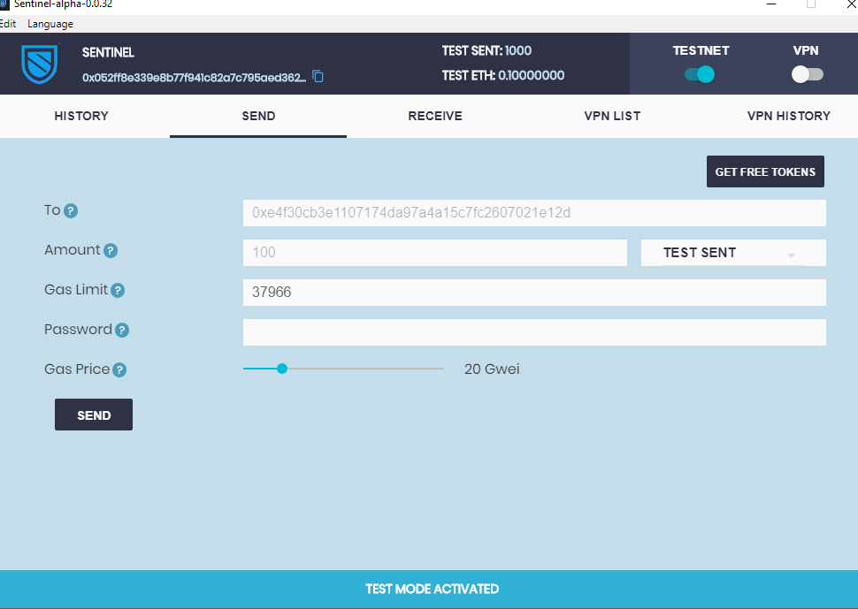Click into the Password input field

click(x=534, y=332)
